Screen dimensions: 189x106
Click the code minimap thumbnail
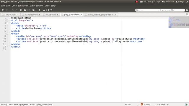point(178,22)
